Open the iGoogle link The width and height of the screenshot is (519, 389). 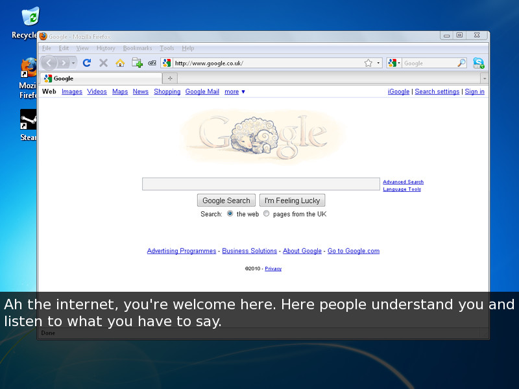(x=398, y=91)
